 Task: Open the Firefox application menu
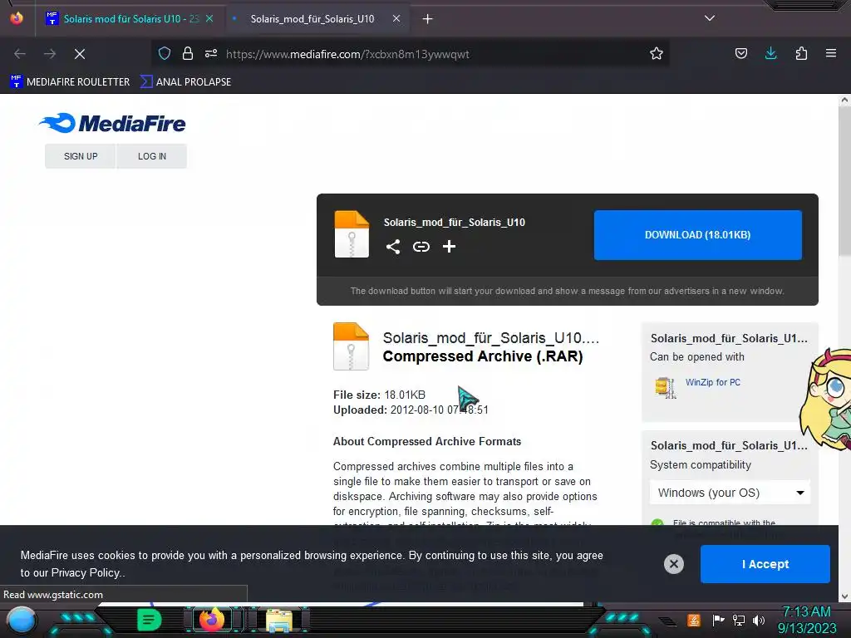[831, 53]
